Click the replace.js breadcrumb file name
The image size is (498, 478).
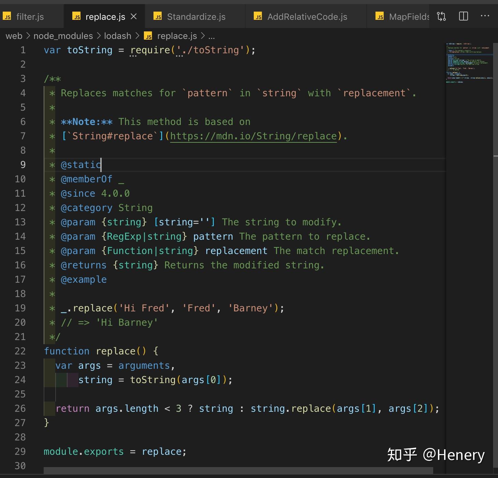[x=177, y=36]
